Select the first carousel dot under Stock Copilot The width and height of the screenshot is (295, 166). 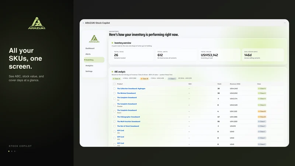pyautogui.click(x=9, y=151)
